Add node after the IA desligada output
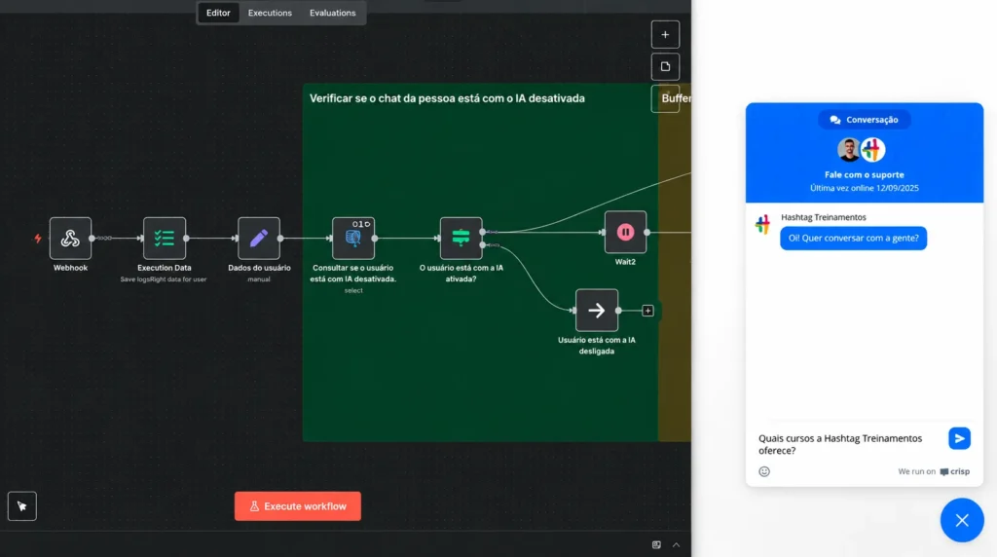The height and width of the screenshot is (557, 997). coord(647,311)
